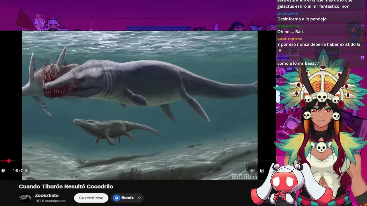Click the Suscribirme button

click(x=91, y=198)
